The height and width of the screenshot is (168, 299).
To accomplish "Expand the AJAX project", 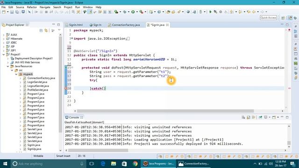I will tap(3, 35).
